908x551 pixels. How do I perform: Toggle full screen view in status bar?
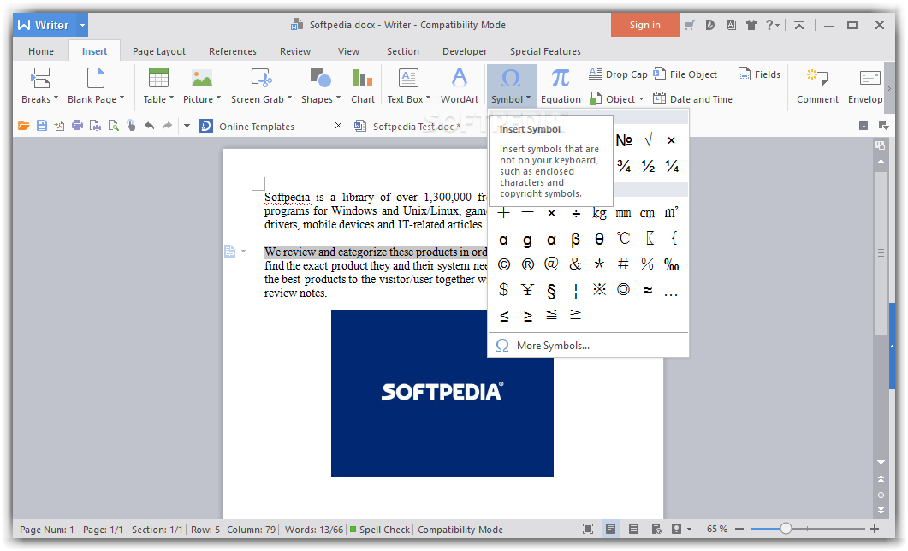point(588,529)
